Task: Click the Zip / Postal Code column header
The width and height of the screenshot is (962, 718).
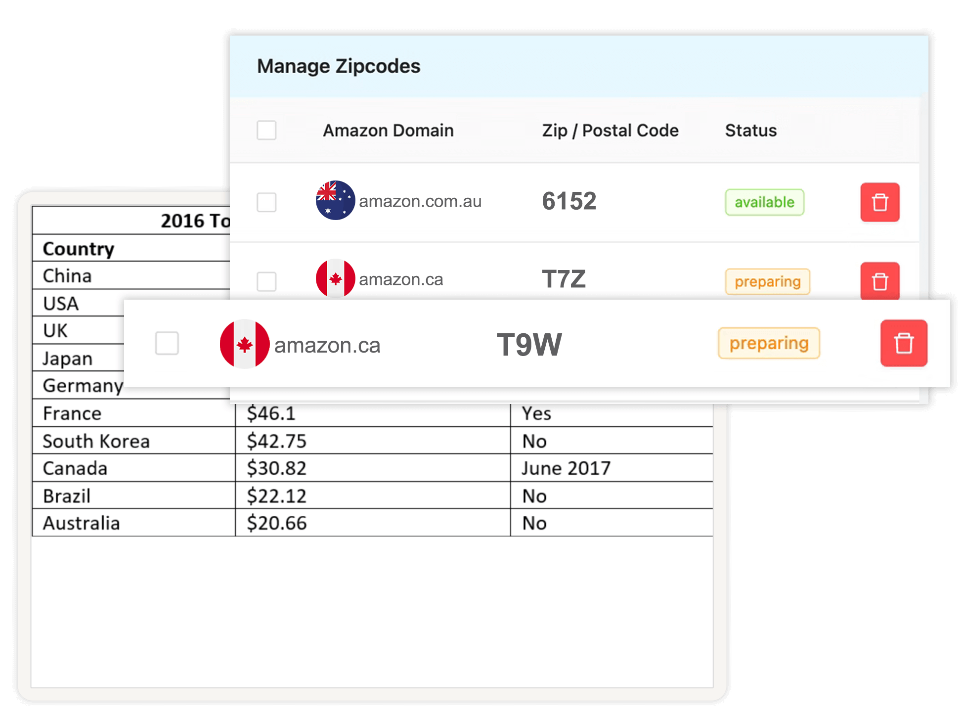Action: click(610, 130)
